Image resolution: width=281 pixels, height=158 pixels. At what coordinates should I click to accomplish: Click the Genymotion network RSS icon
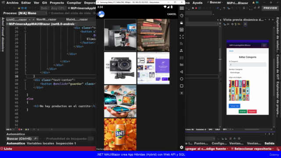[x=181, y=43]
